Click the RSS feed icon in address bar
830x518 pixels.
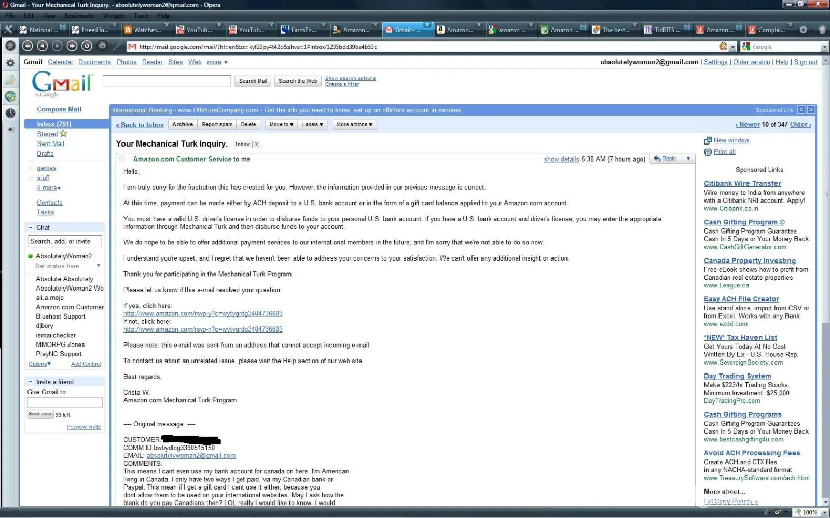coord(723,47)
